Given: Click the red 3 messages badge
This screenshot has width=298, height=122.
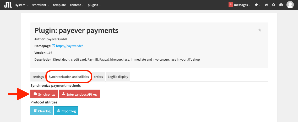Looking at the screenshot, I should click(231, 5).
